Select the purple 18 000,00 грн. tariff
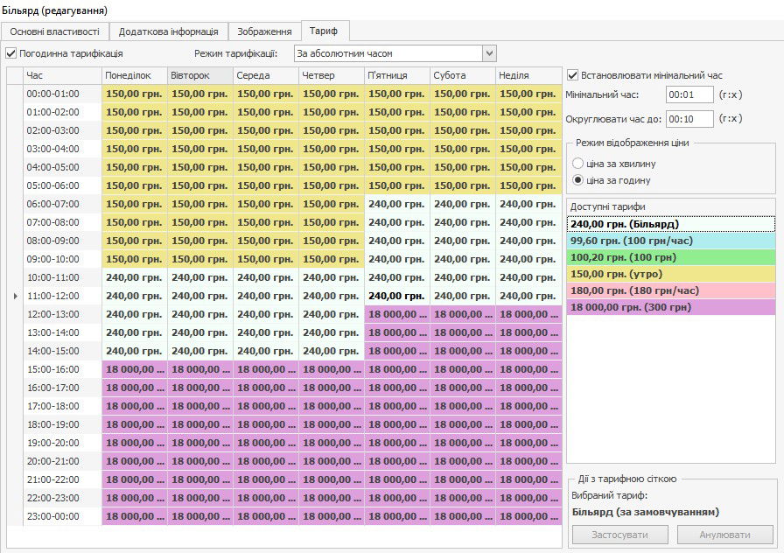The image size is (784, 553). click(x=670, y=306)
